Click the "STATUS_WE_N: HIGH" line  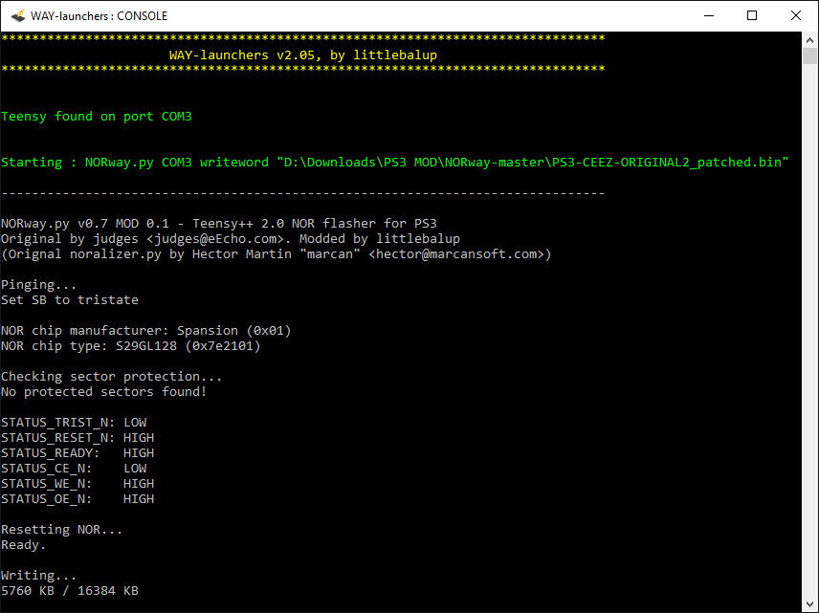click(77, 484)
